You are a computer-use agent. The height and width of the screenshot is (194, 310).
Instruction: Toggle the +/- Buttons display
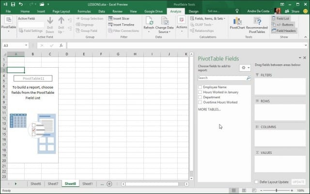click(282, 25)
